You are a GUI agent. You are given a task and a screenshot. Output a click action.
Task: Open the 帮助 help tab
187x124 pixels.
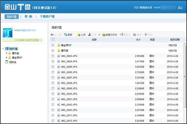point(28,17)
